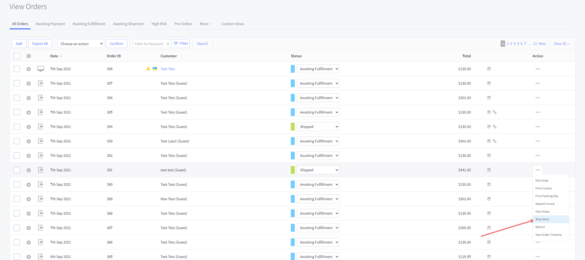Open status dropdown for order 389
The width and height of the screenshot is (585, 260).
pyautogui.click(x=318, y=199)
